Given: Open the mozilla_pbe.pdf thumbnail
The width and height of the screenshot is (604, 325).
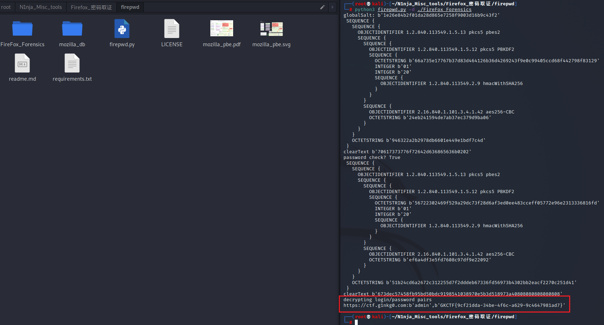Looking at the screenshot, I should pos(222,28).
